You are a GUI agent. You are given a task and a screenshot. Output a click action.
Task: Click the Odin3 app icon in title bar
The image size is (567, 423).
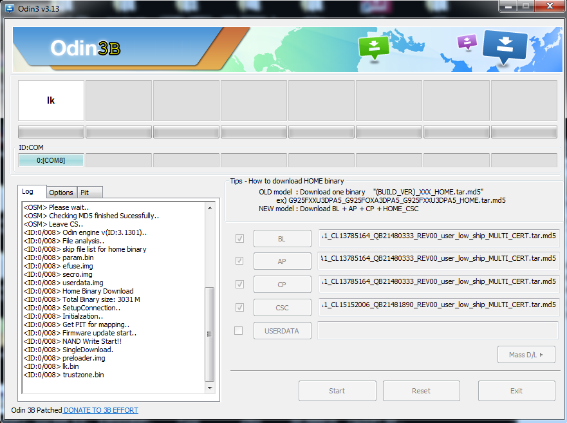[x=10, y=8]
